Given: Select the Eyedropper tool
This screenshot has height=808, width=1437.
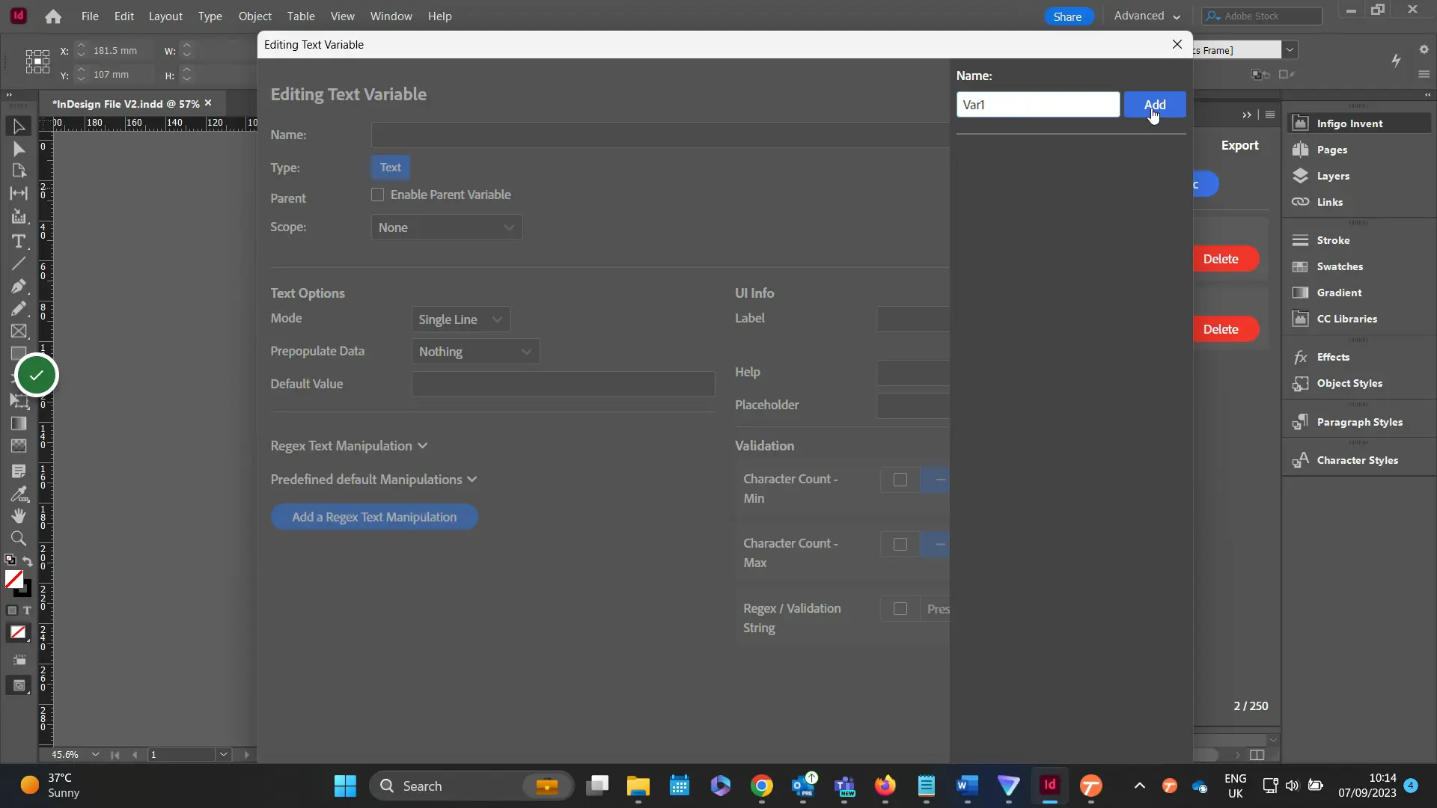Looking at the screenshot, I should point(19,494).
